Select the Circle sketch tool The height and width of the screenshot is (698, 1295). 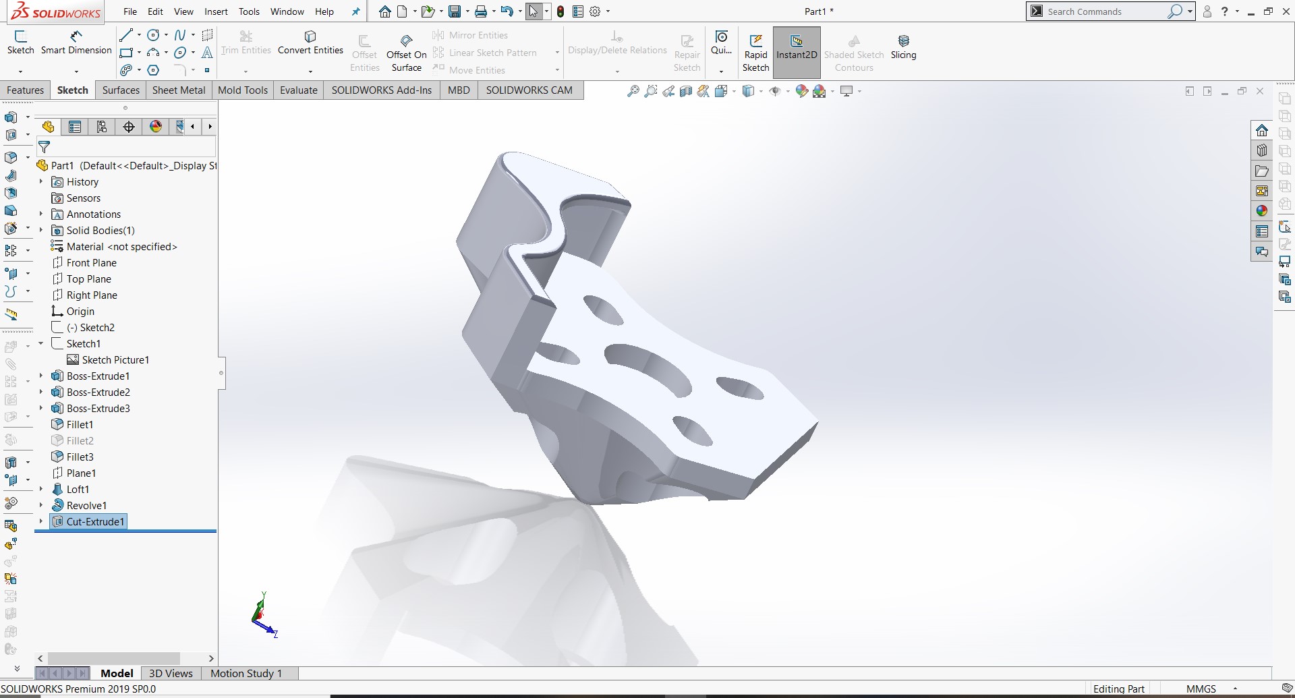[x=154, y=35]
